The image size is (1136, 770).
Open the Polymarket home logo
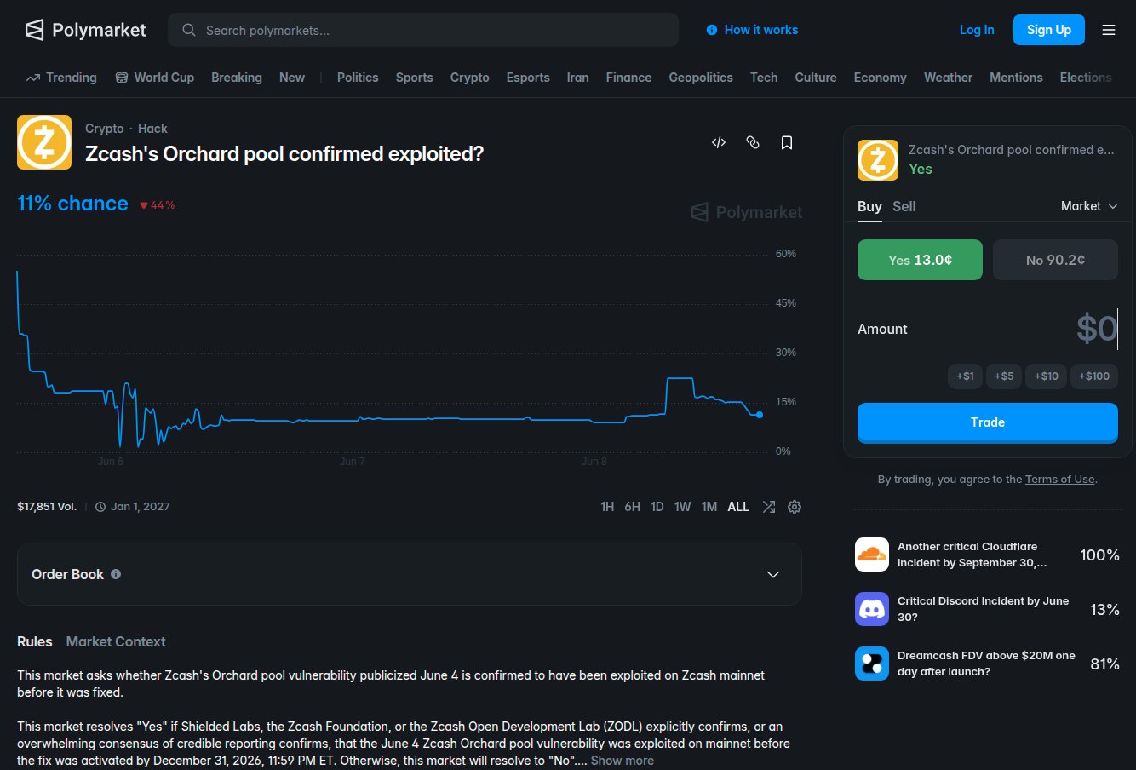tap(85, 30)
